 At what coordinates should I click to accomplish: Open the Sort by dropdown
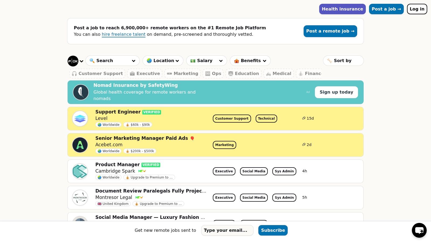tap(343, 61)
